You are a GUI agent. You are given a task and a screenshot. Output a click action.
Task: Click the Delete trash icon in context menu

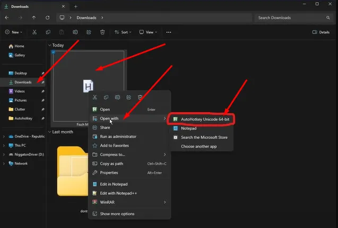(140, 97)
